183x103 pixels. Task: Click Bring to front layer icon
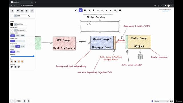[x=22, y=62]
